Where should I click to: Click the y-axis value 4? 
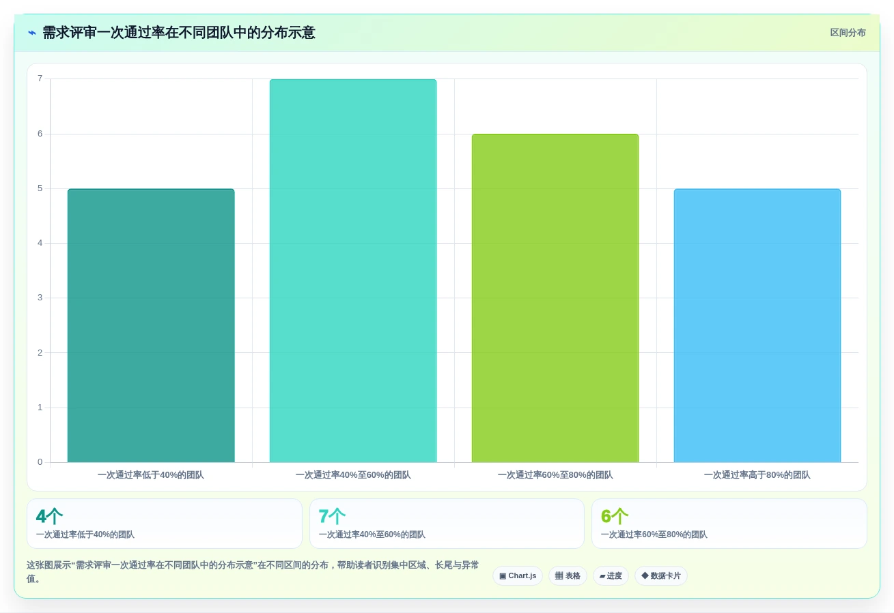40,243
